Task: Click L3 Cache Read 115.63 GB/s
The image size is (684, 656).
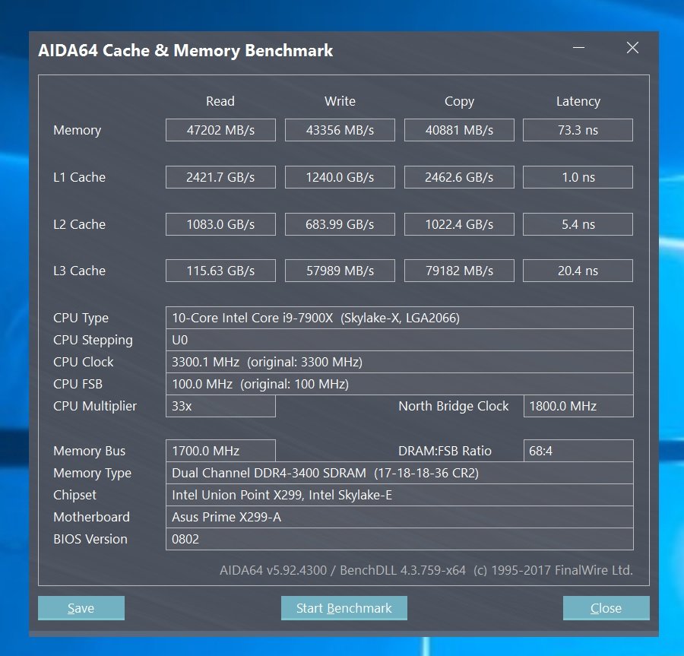Action: [x=220, y=271]
